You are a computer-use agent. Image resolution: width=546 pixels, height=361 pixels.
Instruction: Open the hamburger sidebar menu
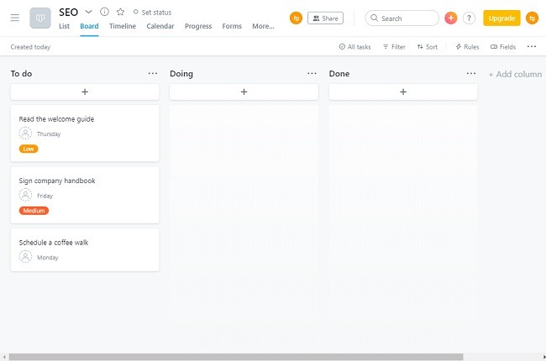[14, 18]
